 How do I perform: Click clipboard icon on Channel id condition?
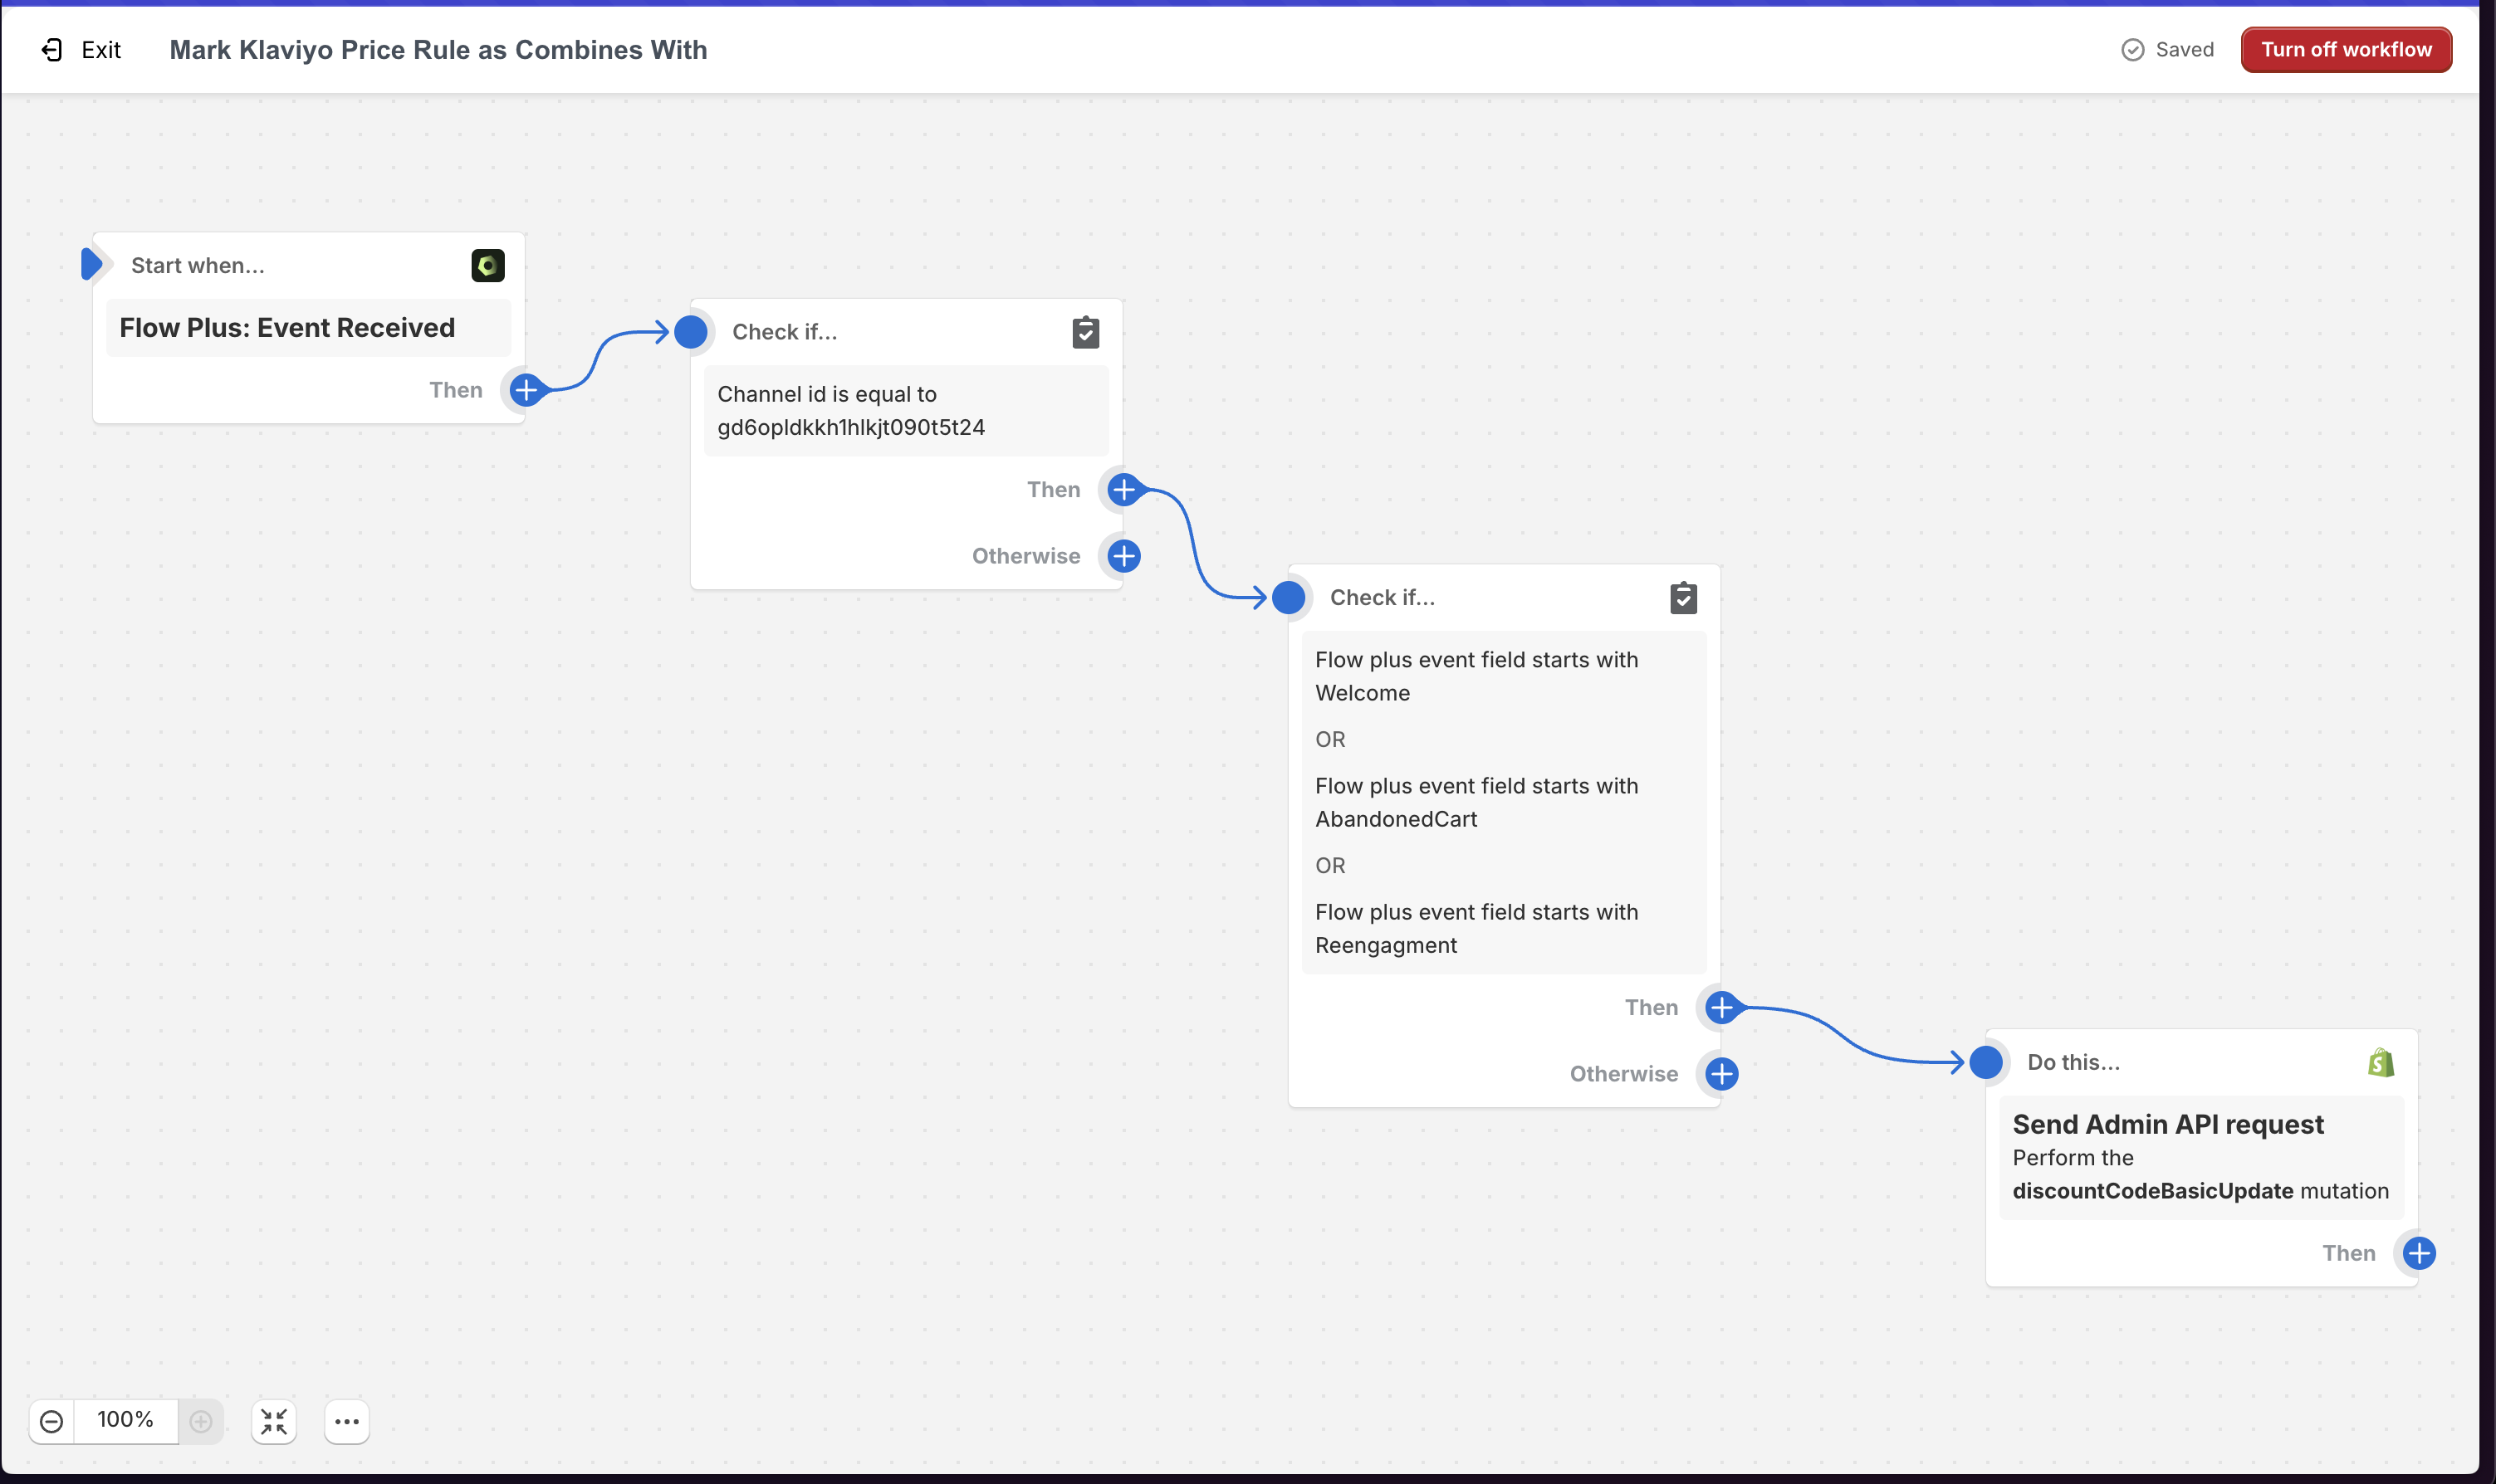coord(1085,332)
